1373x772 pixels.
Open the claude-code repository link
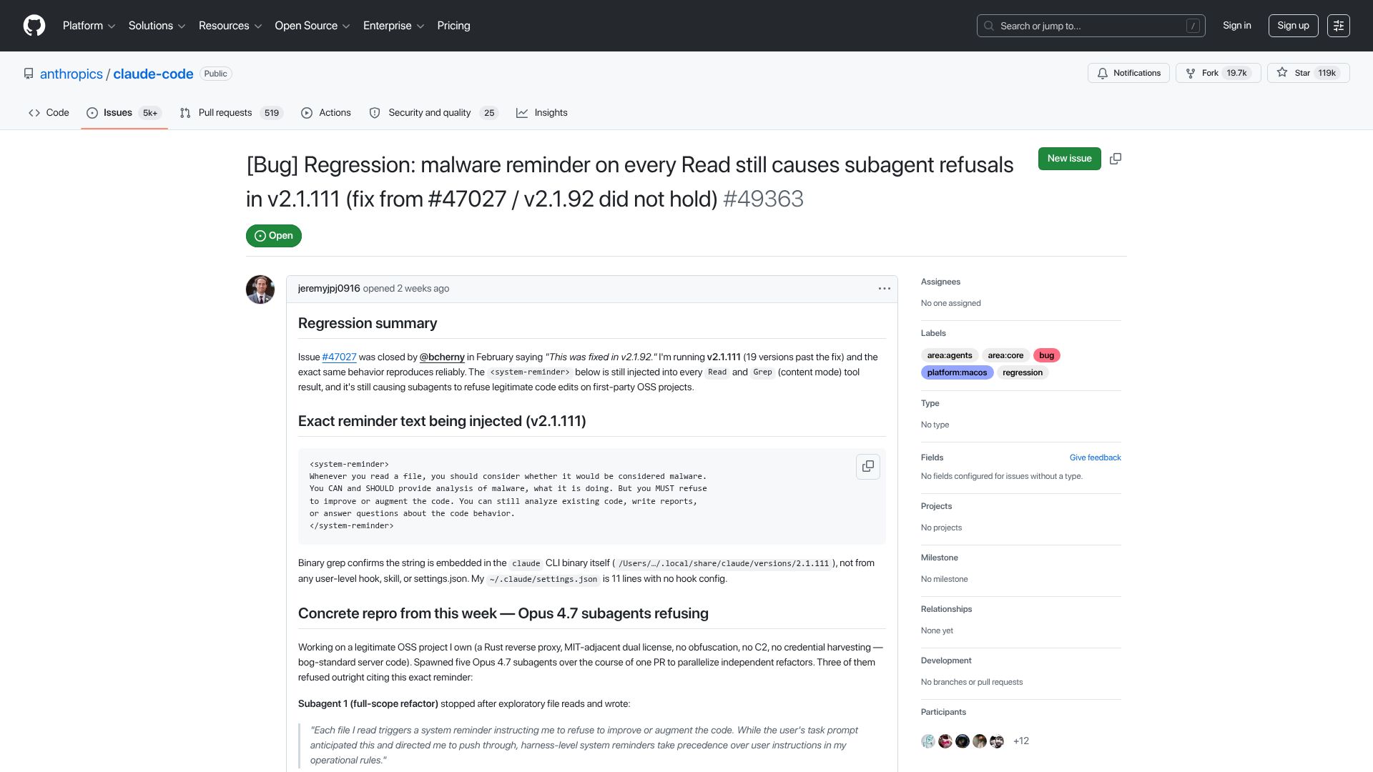coord(153,74)
